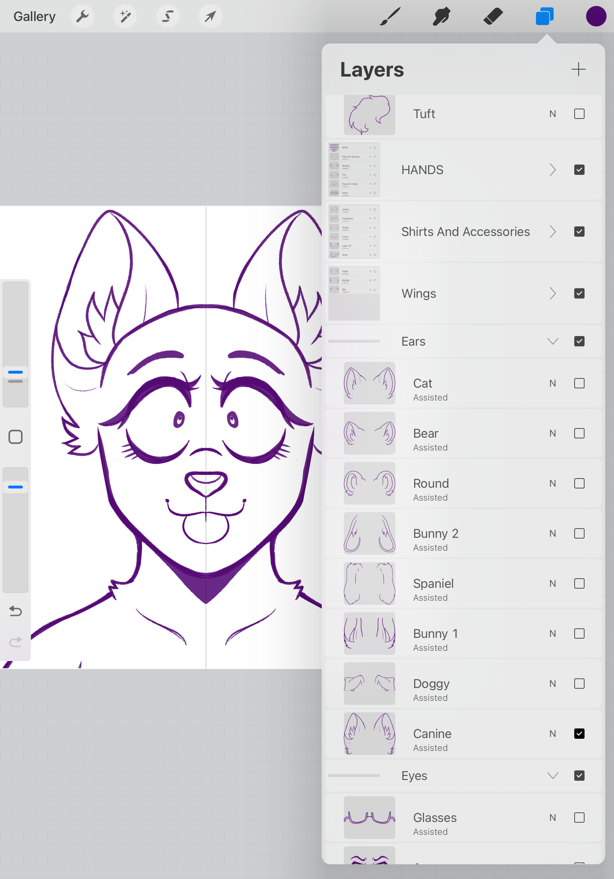Screen dimensions: 614x879
Task: Expand the HANDS layer group
Action: click(x=553, y=170)
